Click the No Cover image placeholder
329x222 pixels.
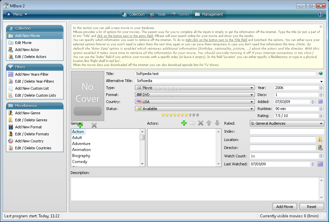click(x=88, y=96)
